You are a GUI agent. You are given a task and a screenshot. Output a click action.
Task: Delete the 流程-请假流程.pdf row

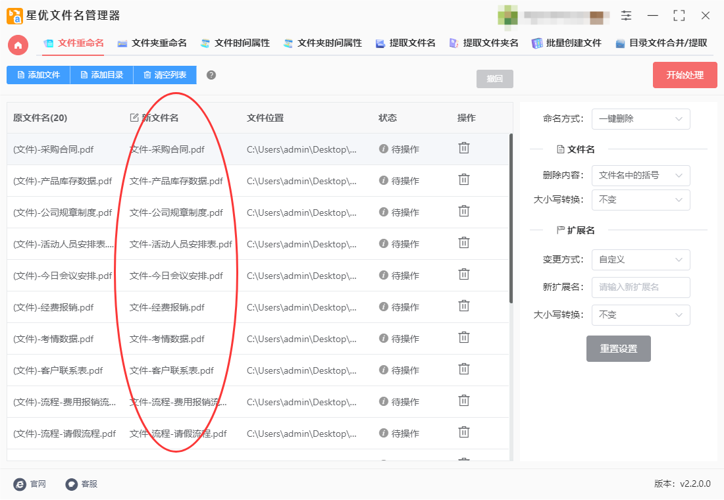(x=463, y=433)
